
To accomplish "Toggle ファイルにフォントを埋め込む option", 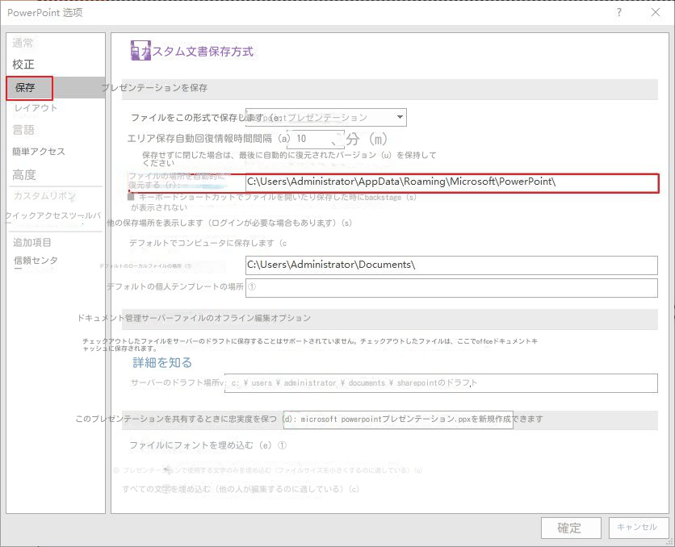I will coord(200,445).
